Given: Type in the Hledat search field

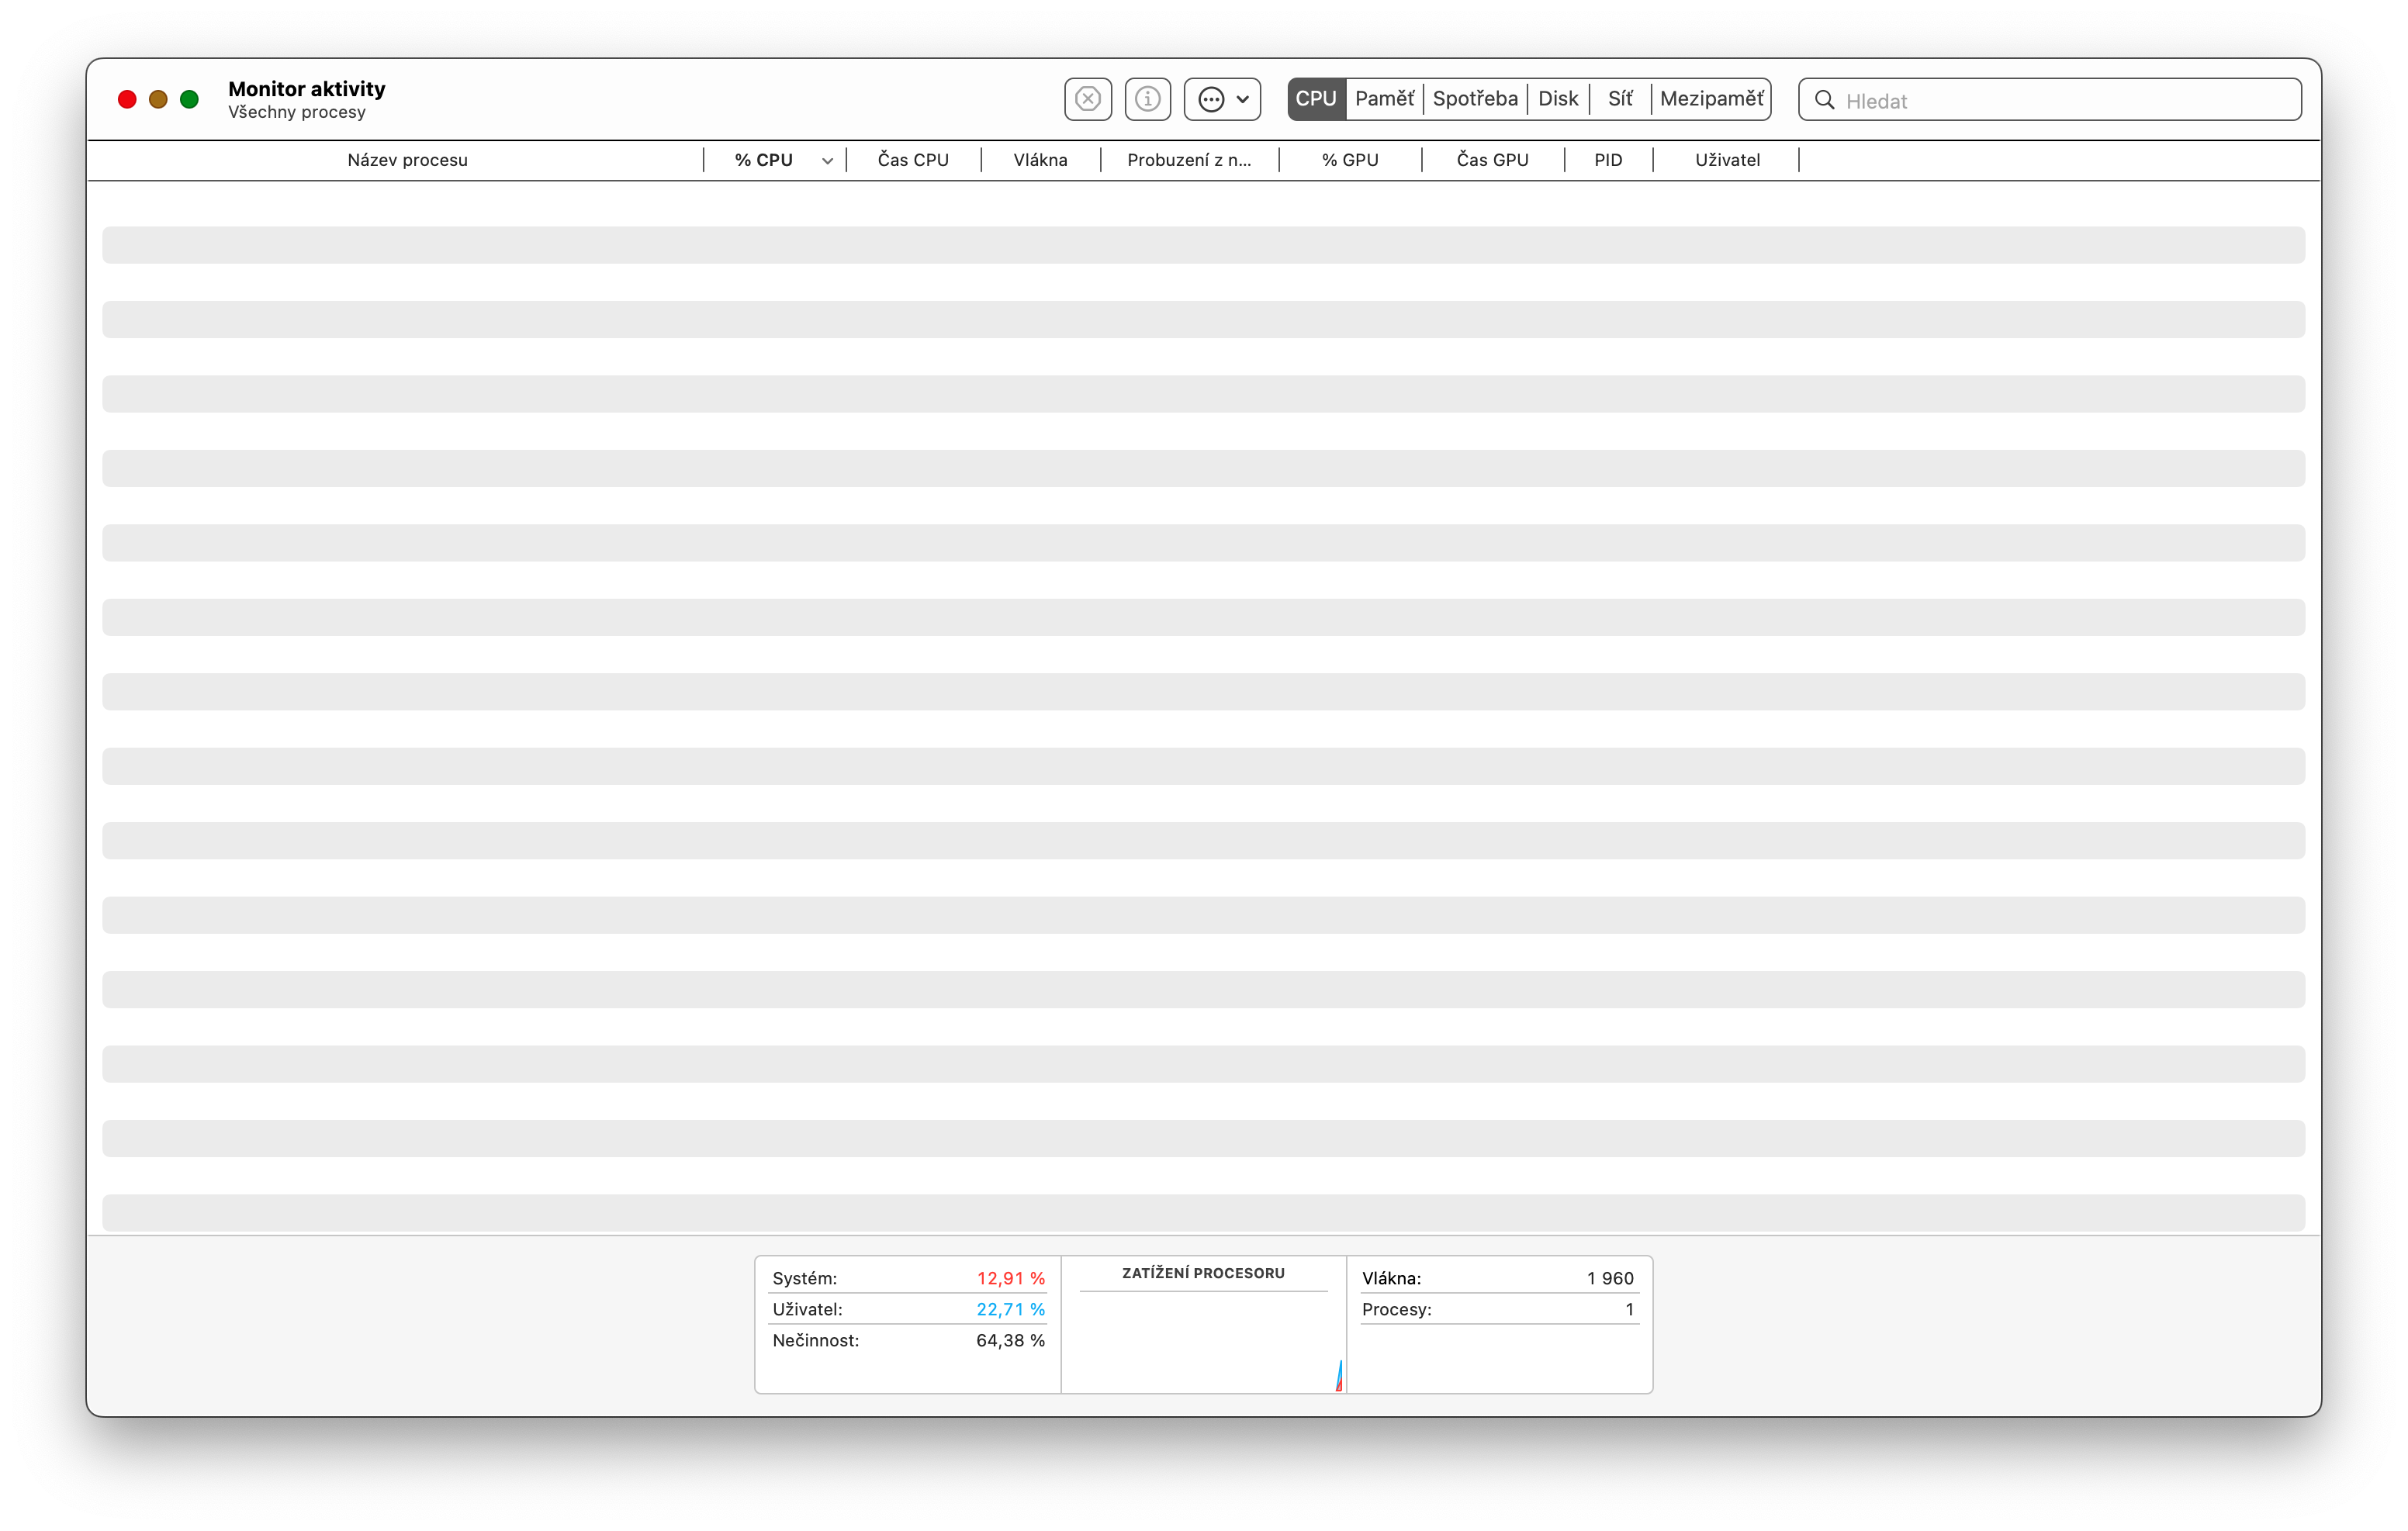Looking at the screenshot, I should pos(2060,101).
